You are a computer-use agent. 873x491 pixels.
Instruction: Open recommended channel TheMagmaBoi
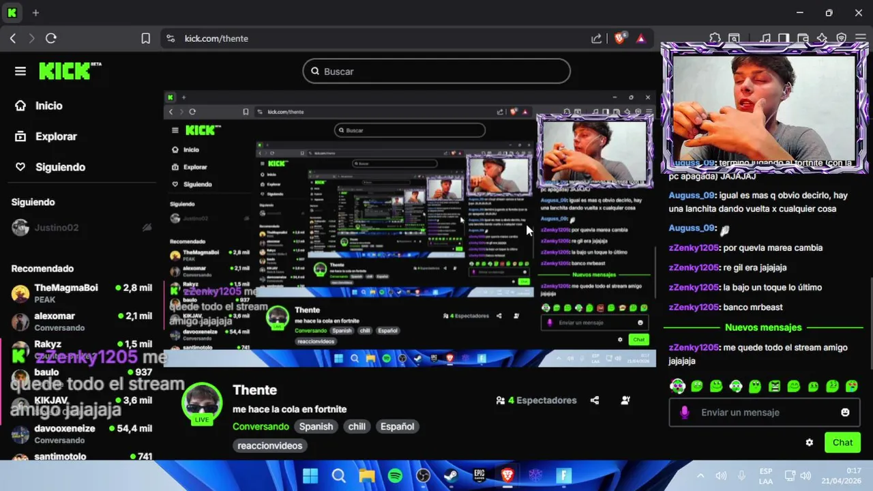click(x=82, y=293)
